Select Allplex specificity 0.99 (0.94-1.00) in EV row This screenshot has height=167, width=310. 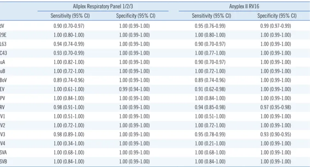click(x=134, y=89)
